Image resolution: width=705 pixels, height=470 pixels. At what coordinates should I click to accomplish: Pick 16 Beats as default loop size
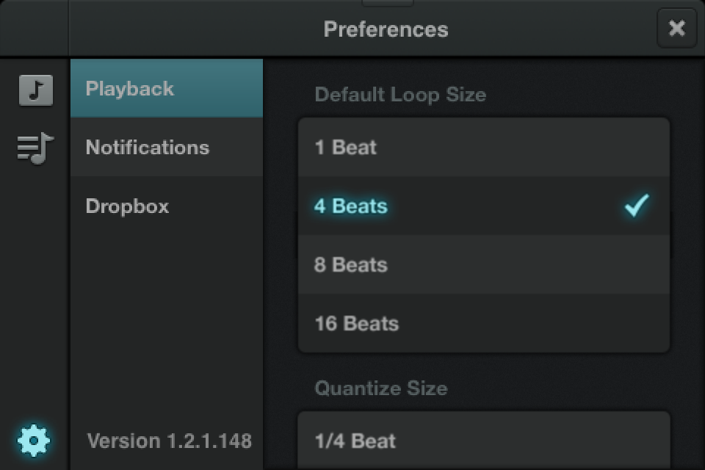pos(484,324)
